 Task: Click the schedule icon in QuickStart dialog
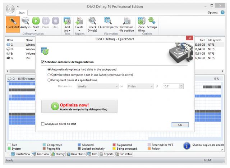(45, 51)
